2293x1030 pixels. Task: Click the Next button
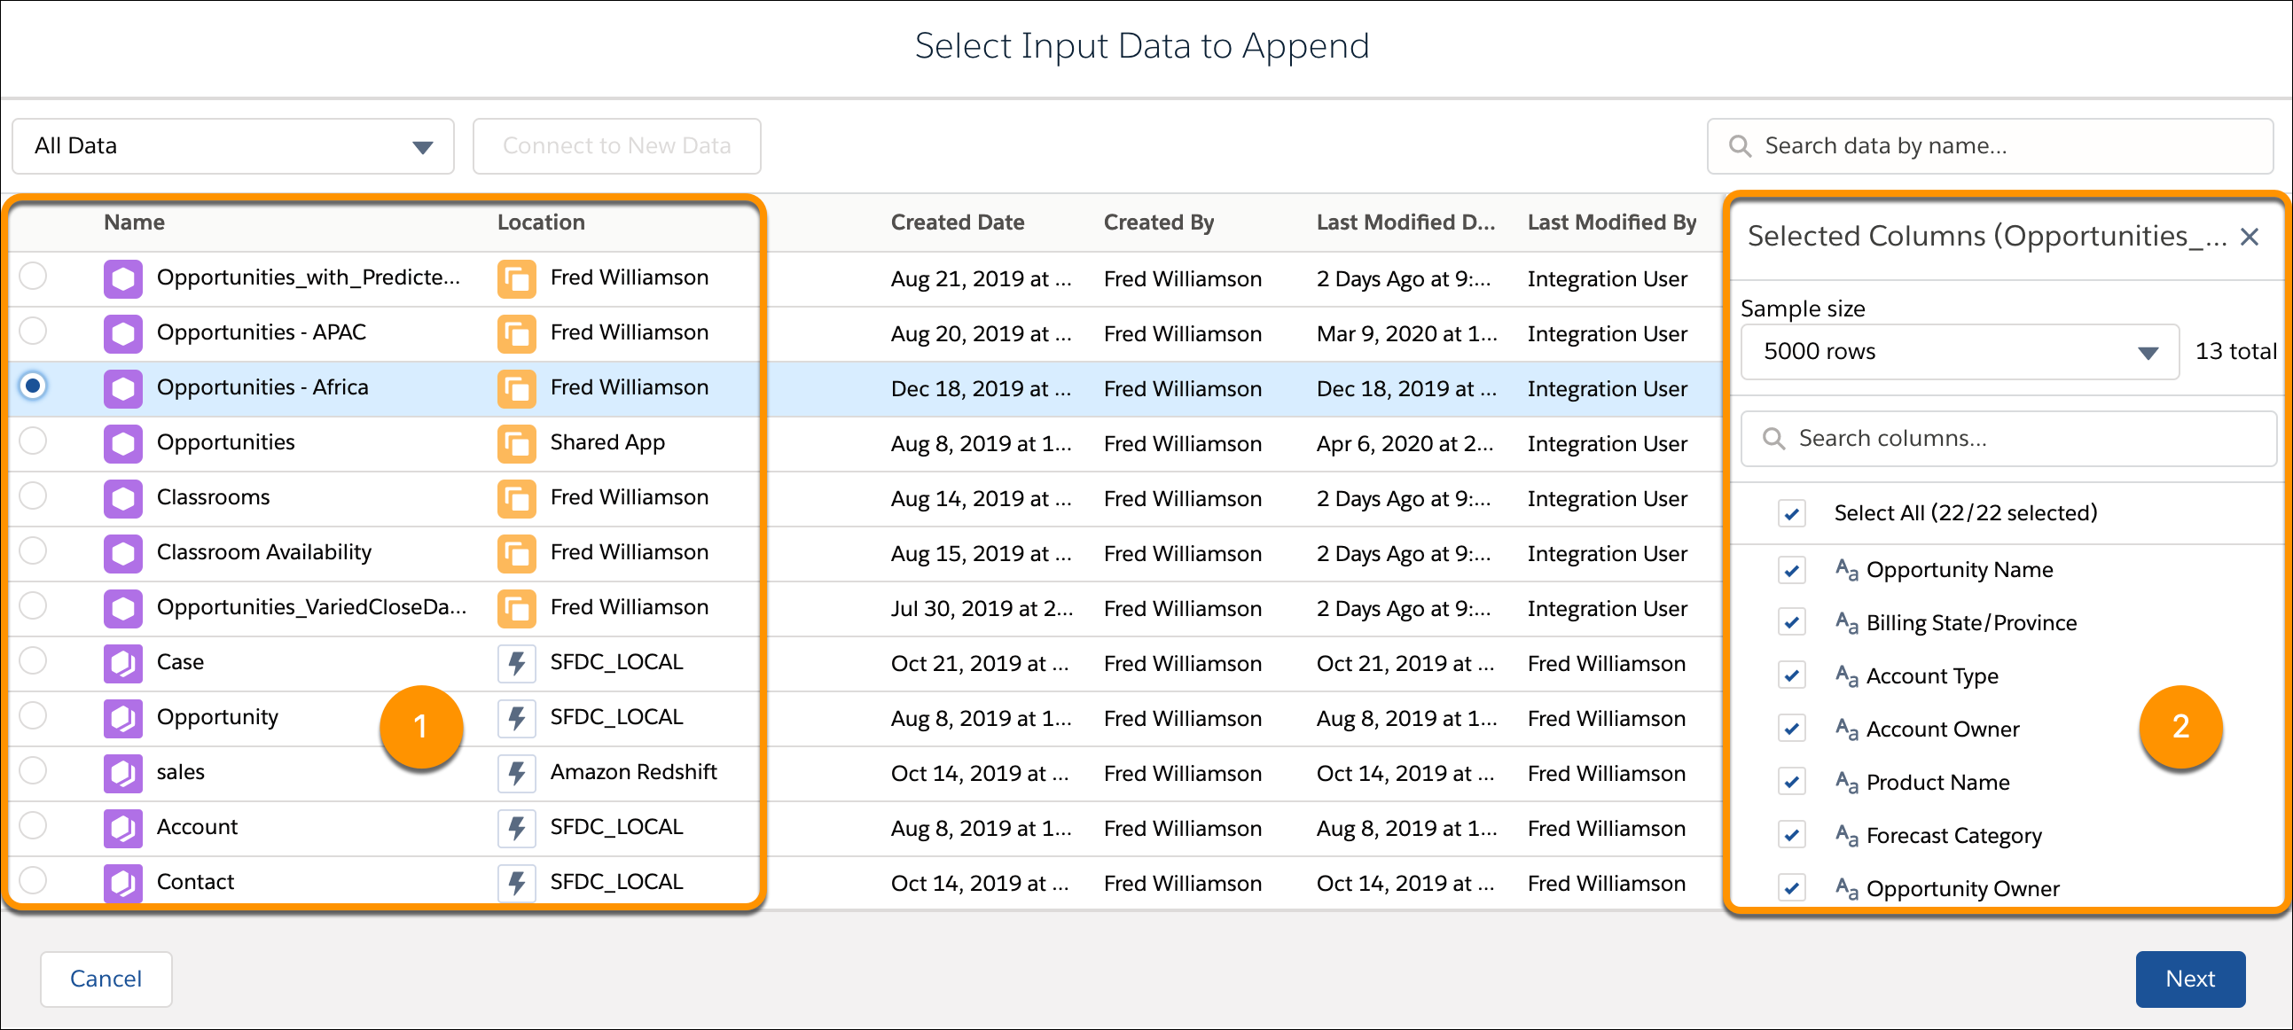(x=2190, y=979)
